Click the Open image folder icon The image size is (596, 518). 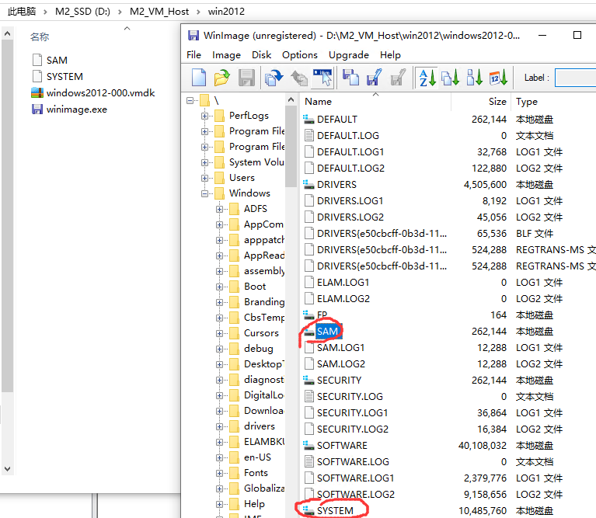click(222, 78)
